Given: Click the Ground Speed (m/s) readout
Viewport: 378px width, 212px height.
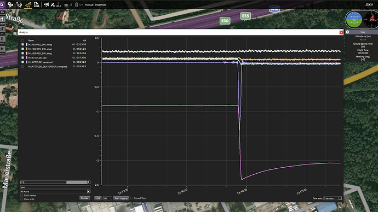Looking at the screenshot, I should [363, 45].
